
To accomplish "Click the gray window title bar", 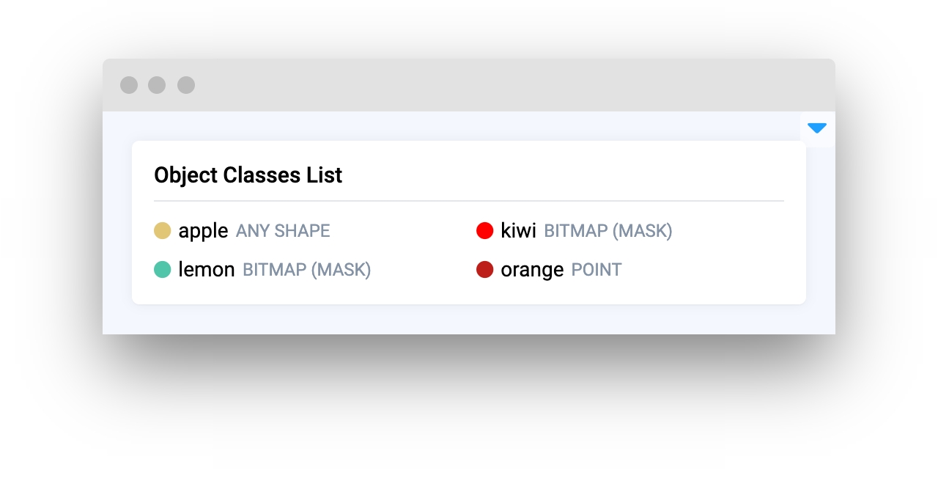I will coord(469,85).
